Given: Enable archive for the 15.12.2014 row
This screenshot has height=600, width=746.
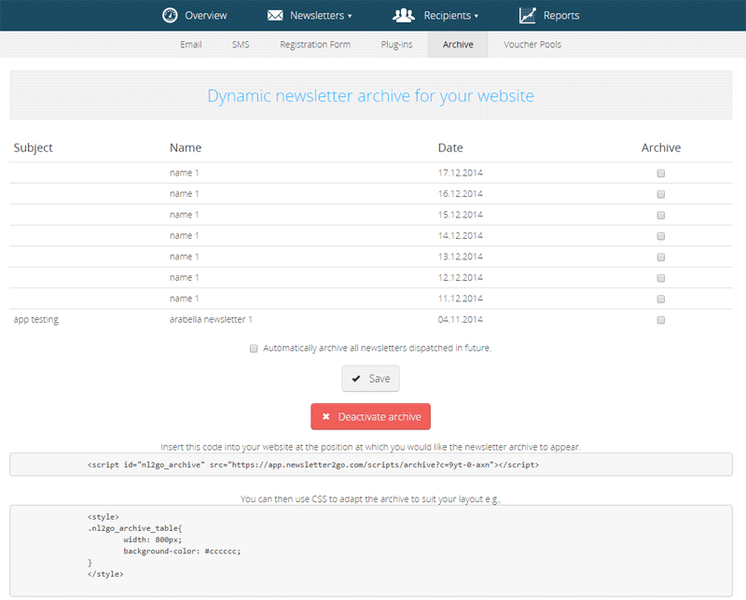Looking at the screenshot, I should [x=661, y=216].
